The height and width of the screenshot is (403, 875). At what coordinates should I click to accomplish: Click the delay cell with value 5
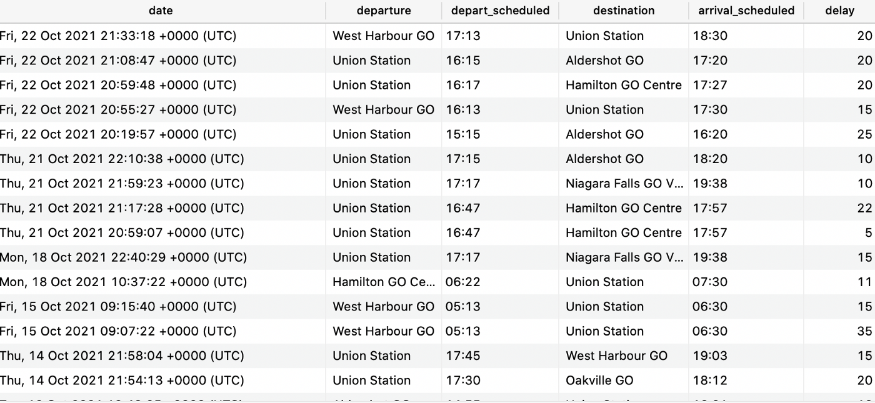pos(868,232)
